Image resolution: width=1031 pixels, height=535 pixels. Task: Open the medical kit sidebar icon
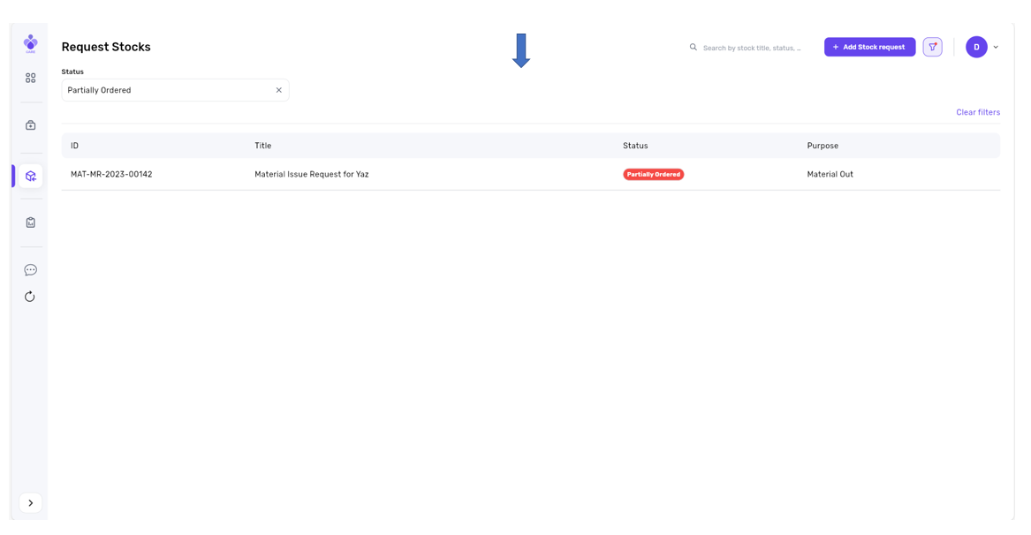coord(31,125)
